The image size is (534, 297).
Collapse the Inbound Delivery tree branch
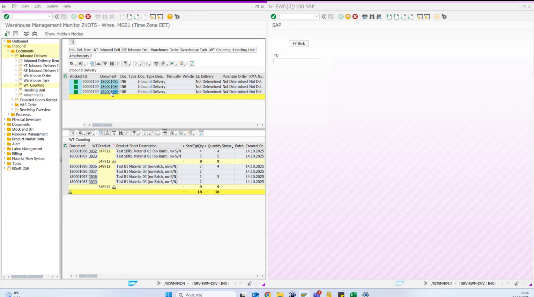coord(13,56)
